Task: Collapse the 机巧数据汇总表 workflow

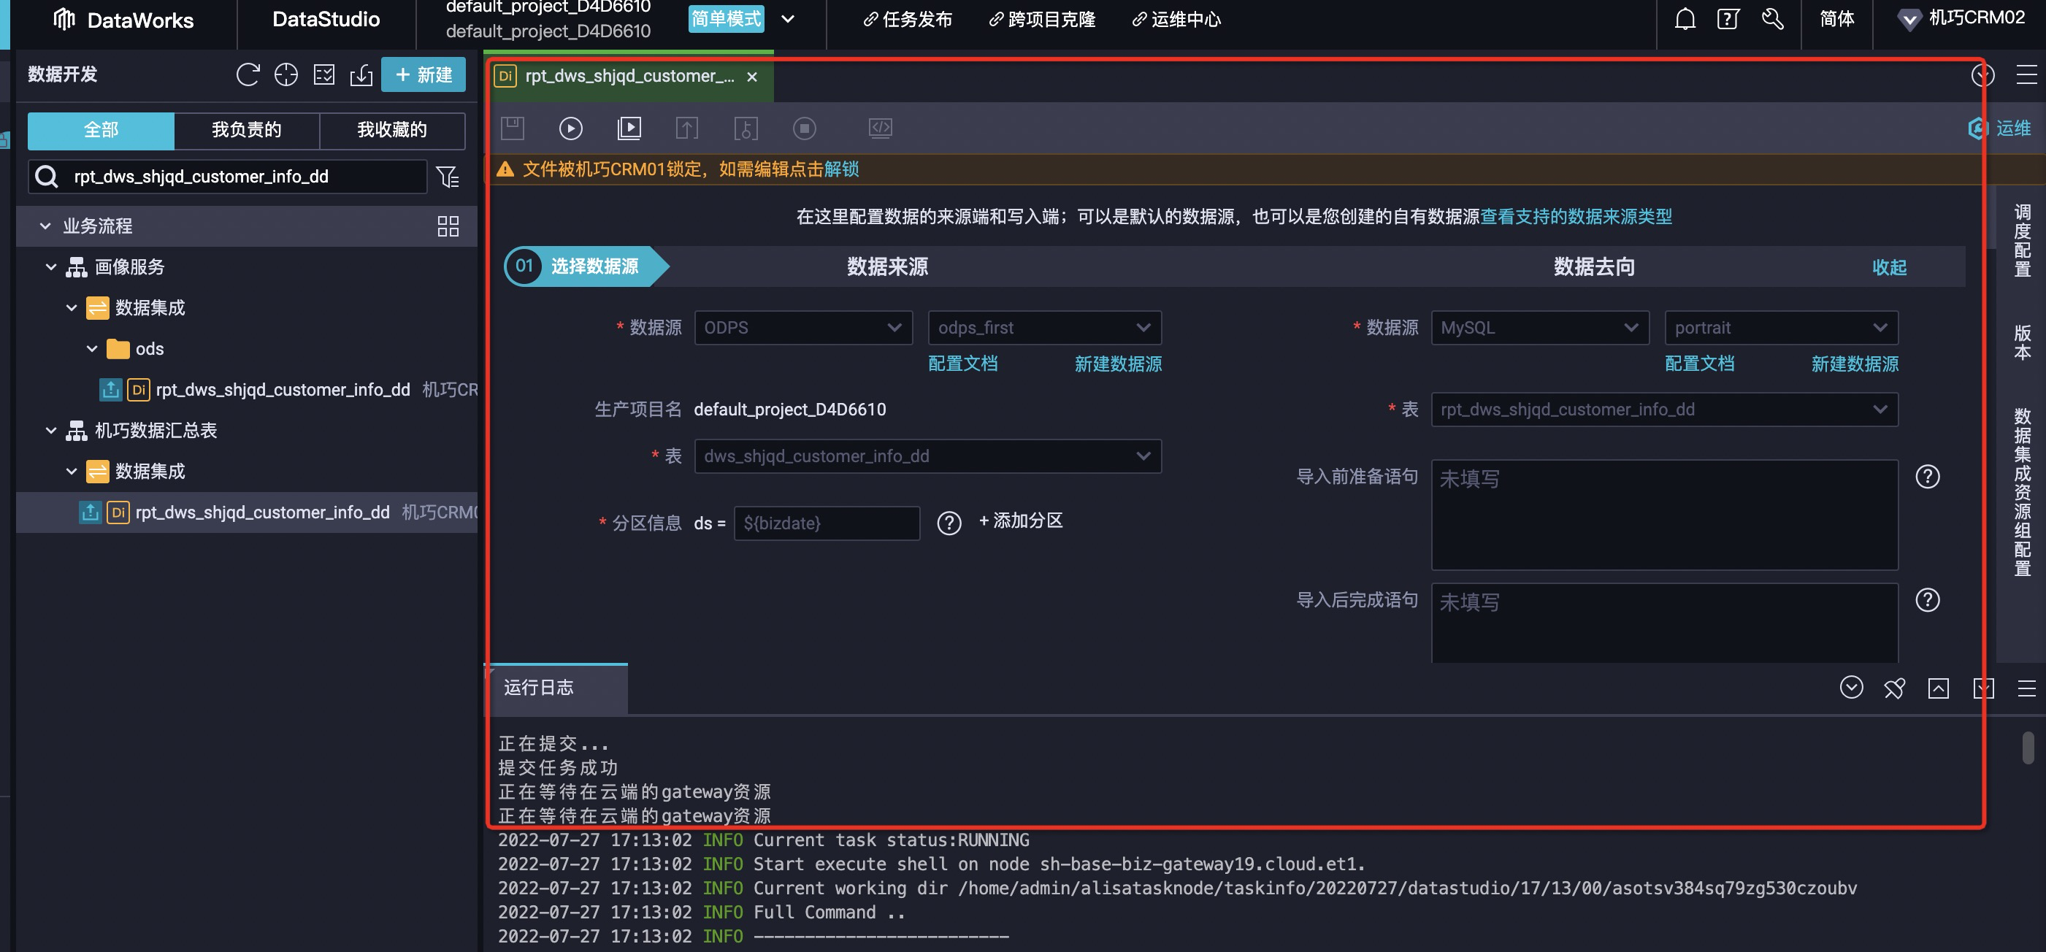Action: (x=51, y=430)
